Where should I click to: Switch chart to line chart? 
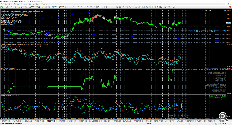143,7
